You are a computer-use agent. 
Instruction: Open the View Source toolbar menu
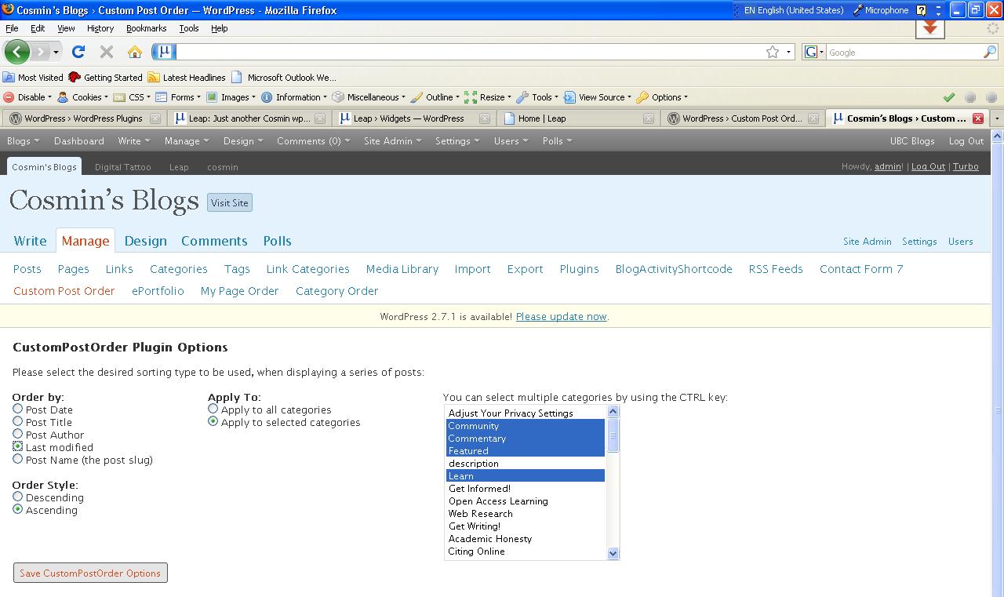[x=598, y=97]
